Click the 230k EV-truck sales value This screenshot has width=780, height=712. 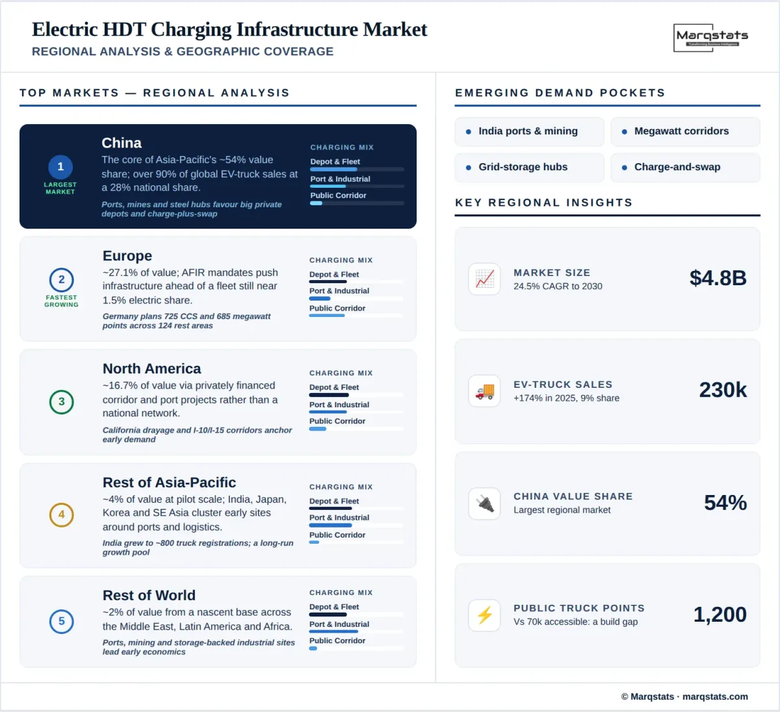tap(723, 390)
